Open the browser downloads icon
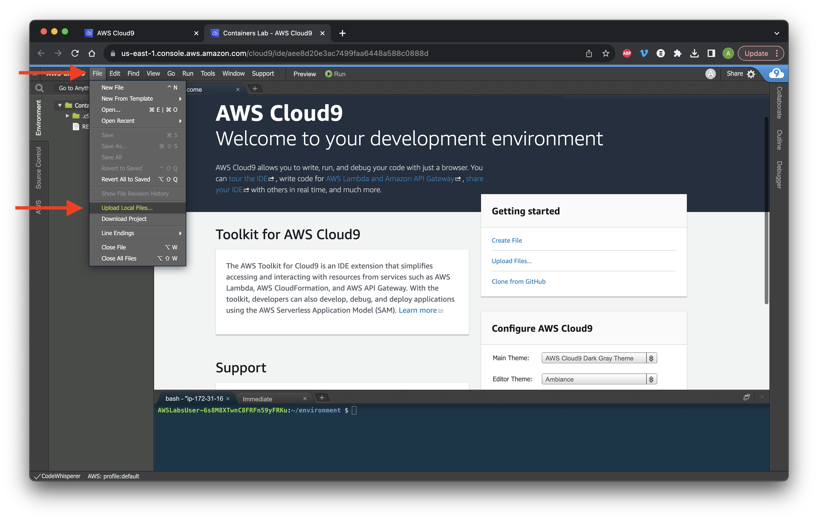Screen dimensions: 818x520 tap(694, 53)
